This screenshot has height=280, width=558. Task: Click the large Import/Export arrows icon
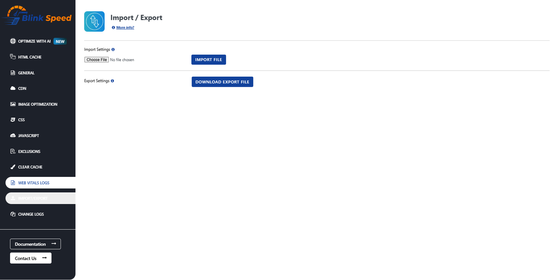coord(94,22)
